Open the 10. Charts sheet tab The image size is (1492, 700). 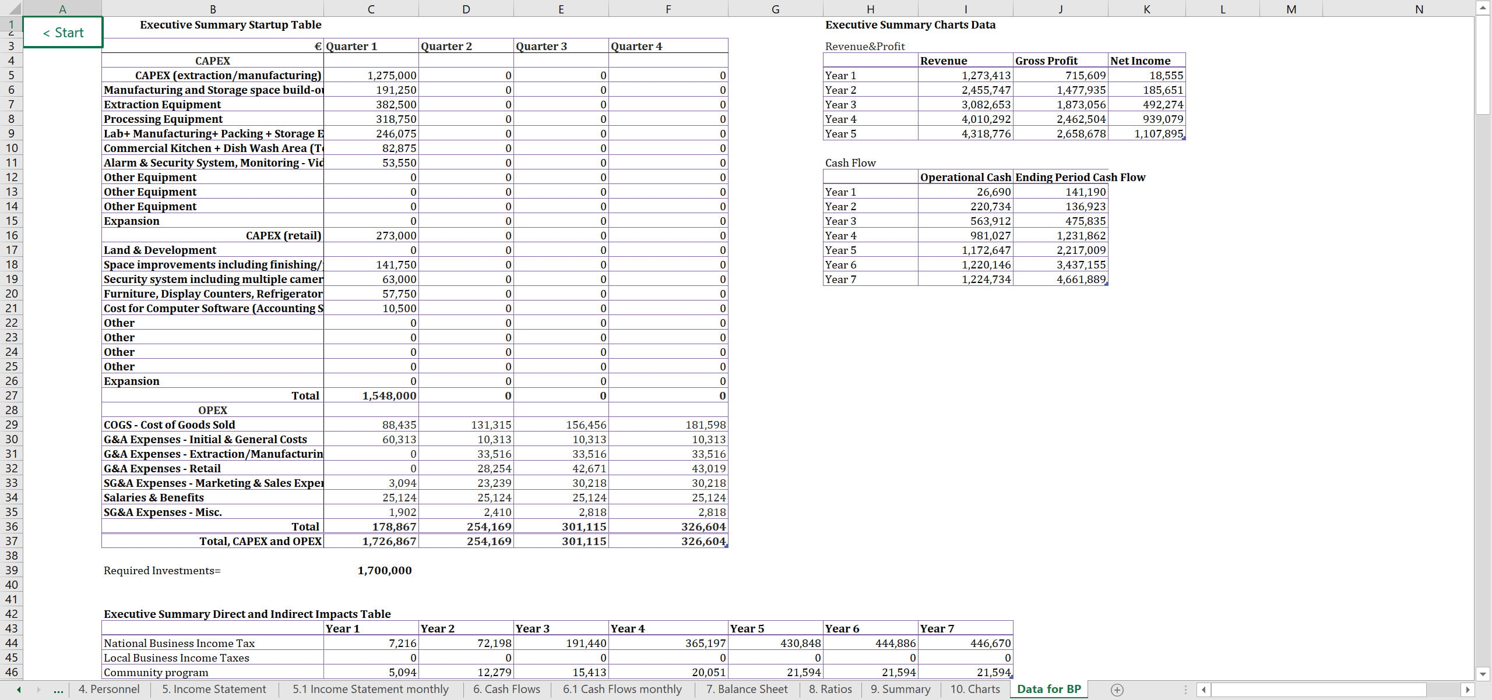point(974,690)
